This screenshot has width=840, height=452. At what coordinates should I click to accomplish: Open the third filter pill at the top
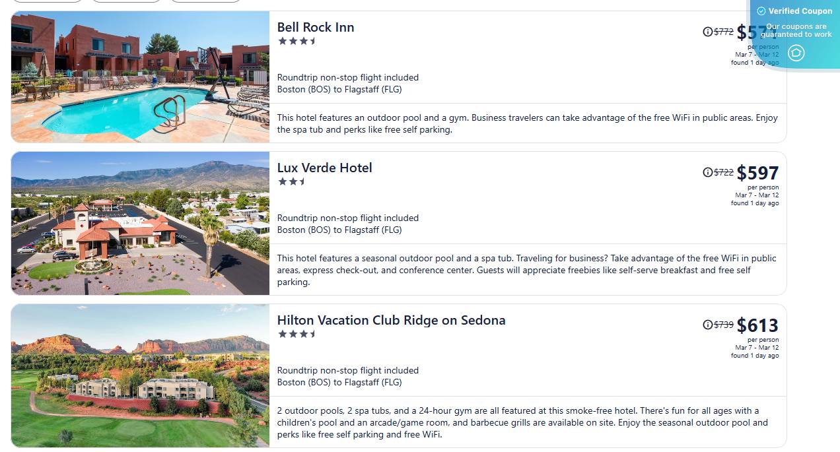pos(205,1)
